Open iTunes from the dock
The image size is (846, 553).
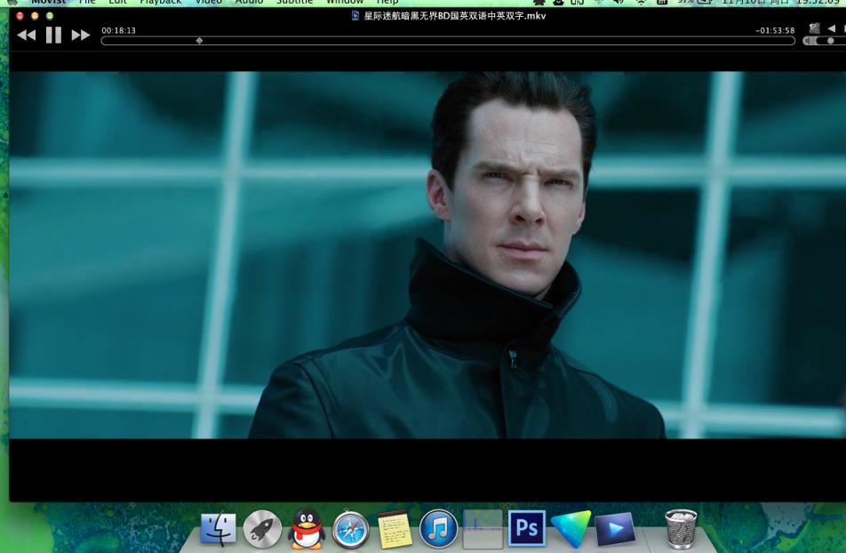click(x=438, y=529)
